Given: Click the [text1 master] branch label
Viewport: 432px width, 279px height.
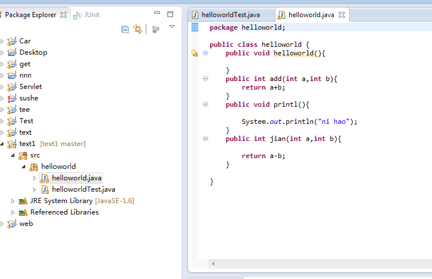Looking at the screenshot, I should point(63,144).
